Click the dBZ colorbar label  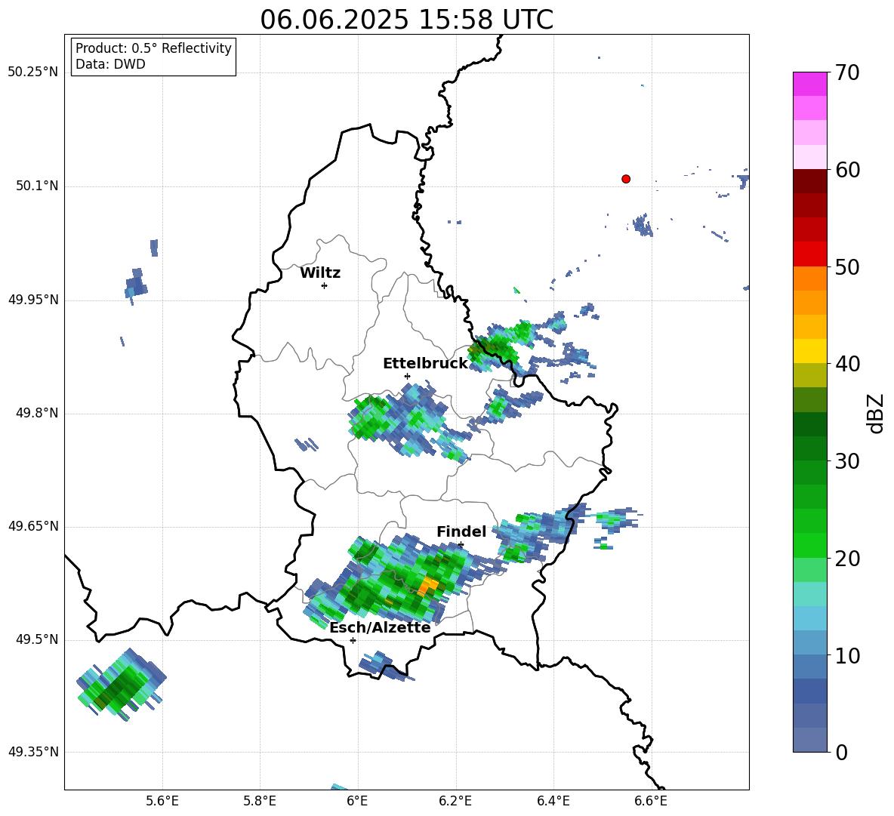click(875, 413)
